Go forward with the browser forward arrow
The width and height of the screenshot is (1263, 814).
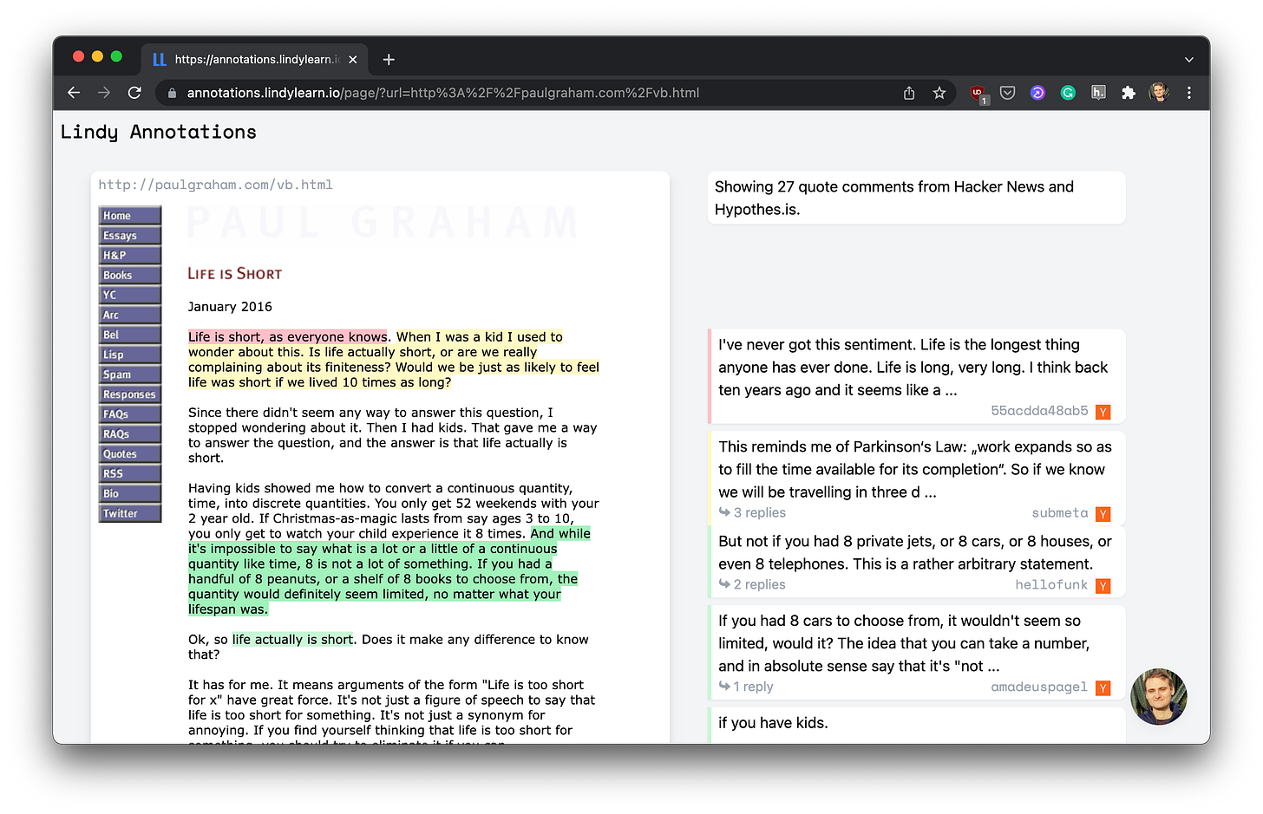coord(104,93)
